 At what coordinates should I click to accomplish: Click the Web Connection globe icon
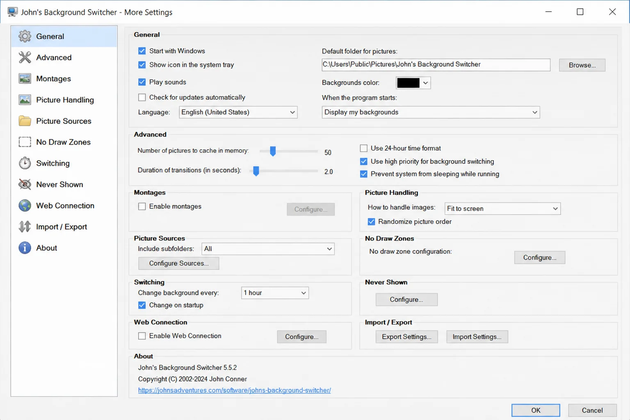[25, 205]
